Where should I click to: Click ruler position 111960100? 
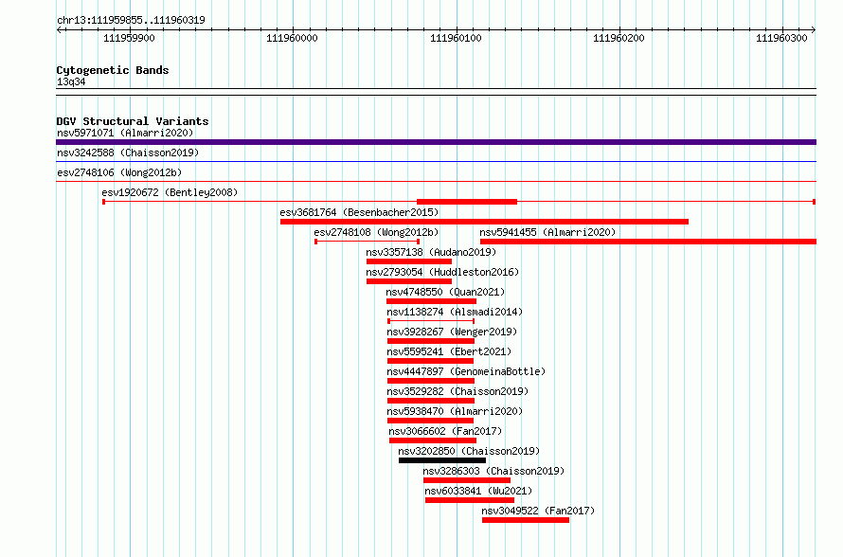[x=456, y=38]
